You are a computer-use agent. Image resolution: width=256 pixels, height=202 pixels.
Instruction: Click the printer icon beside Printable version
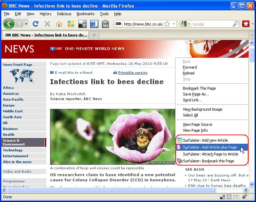point(115,73)
